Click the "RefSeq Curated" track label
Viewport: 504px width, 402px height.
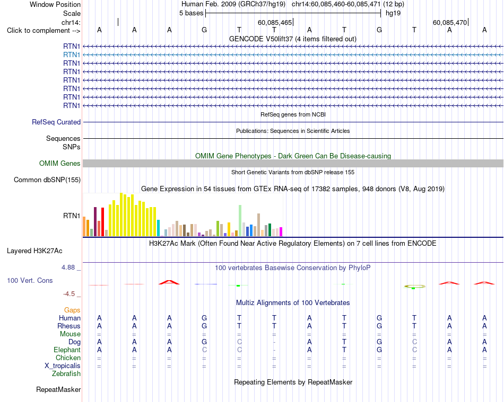pos(56,122)
